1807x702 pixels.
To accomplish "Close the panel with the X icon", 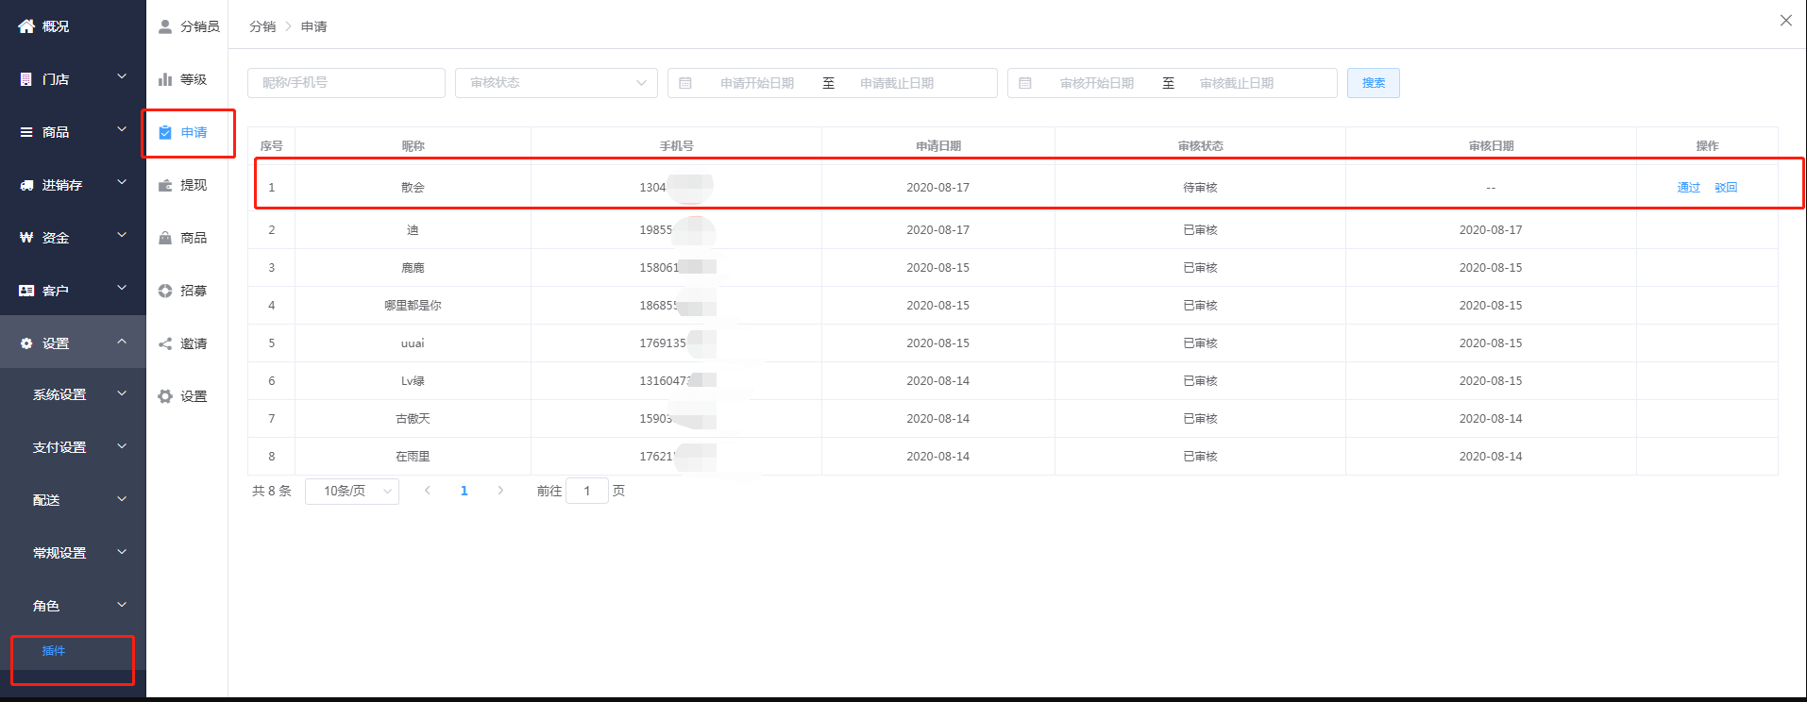I will 1786,20.
